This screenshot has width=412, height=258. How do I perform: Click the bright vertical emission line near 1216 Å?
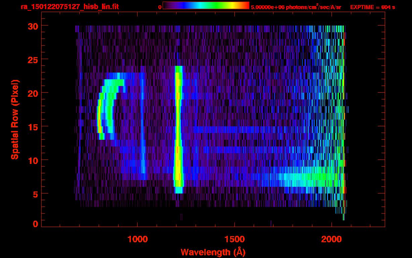pyautogui.click(x=178, y=129)
